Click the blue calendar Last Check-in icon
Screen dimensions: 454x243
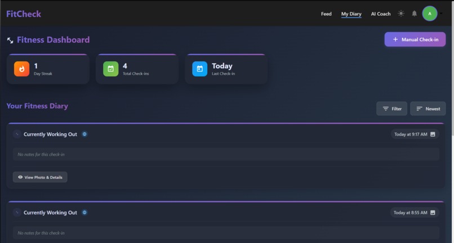click(200, 69)
